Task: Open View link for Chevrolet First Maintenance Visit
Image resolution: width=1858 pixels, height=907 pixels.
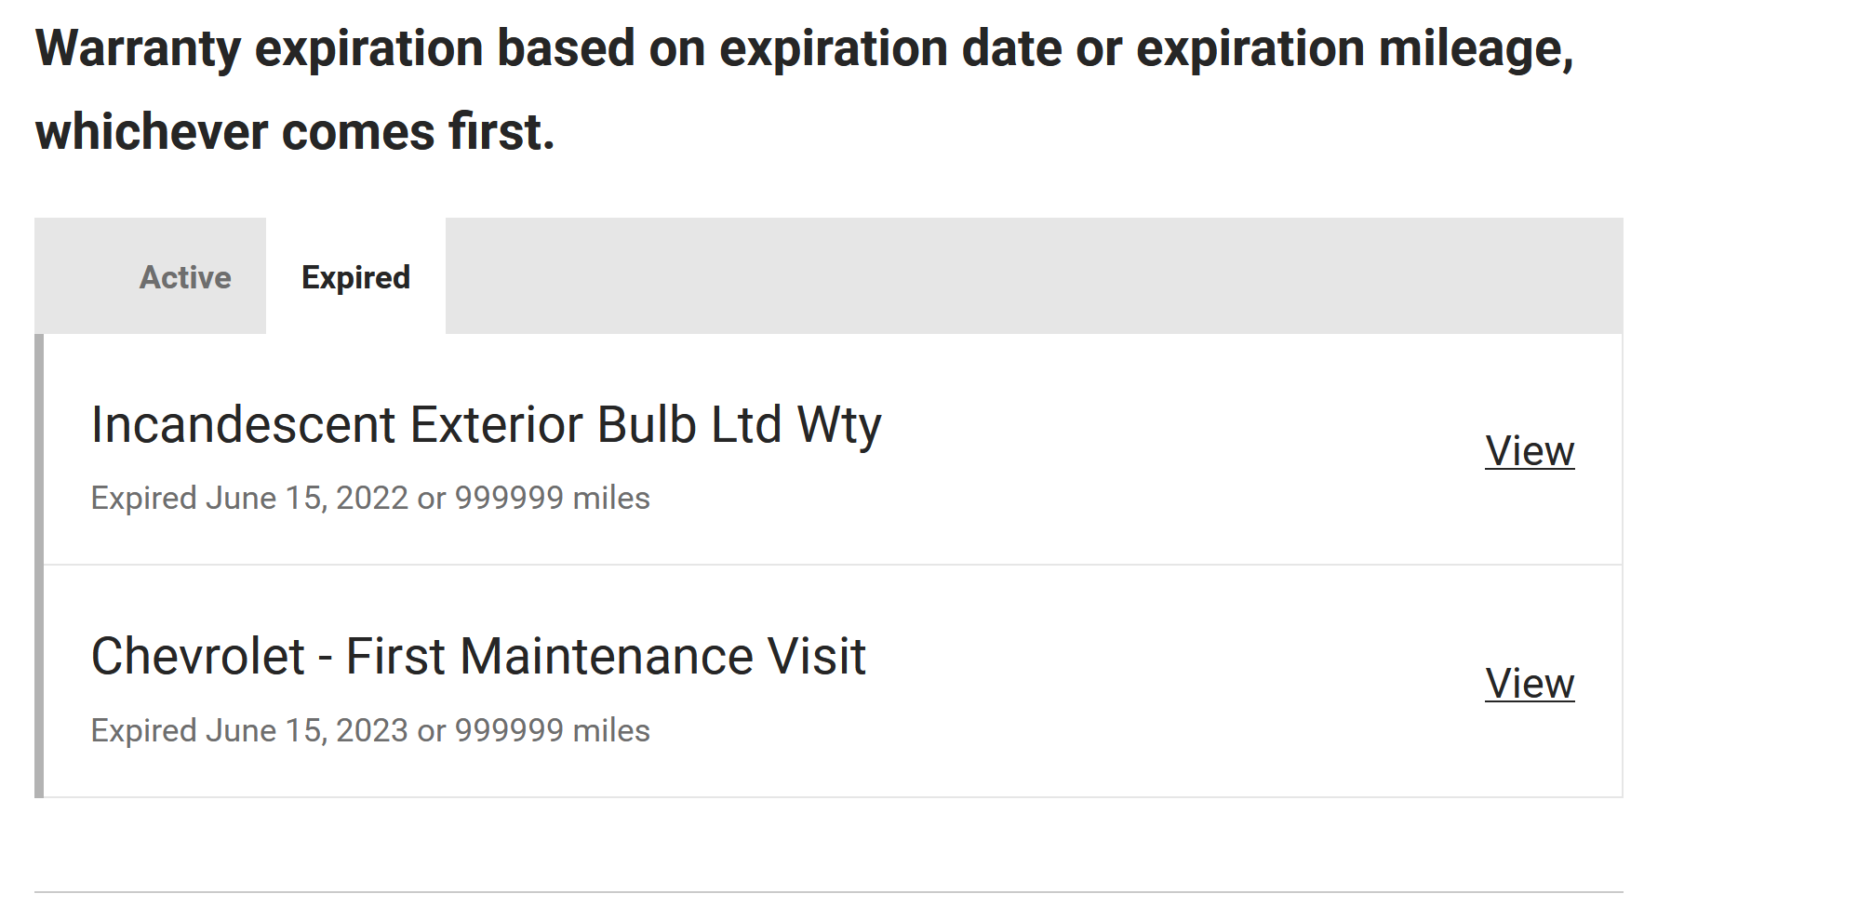Action: point(1530,684)
